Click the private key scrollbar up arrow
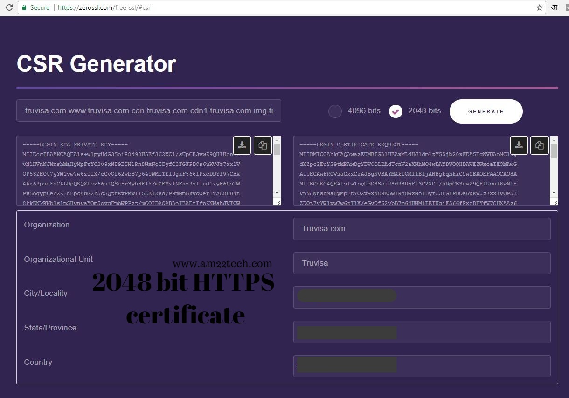 pos(277,139)
